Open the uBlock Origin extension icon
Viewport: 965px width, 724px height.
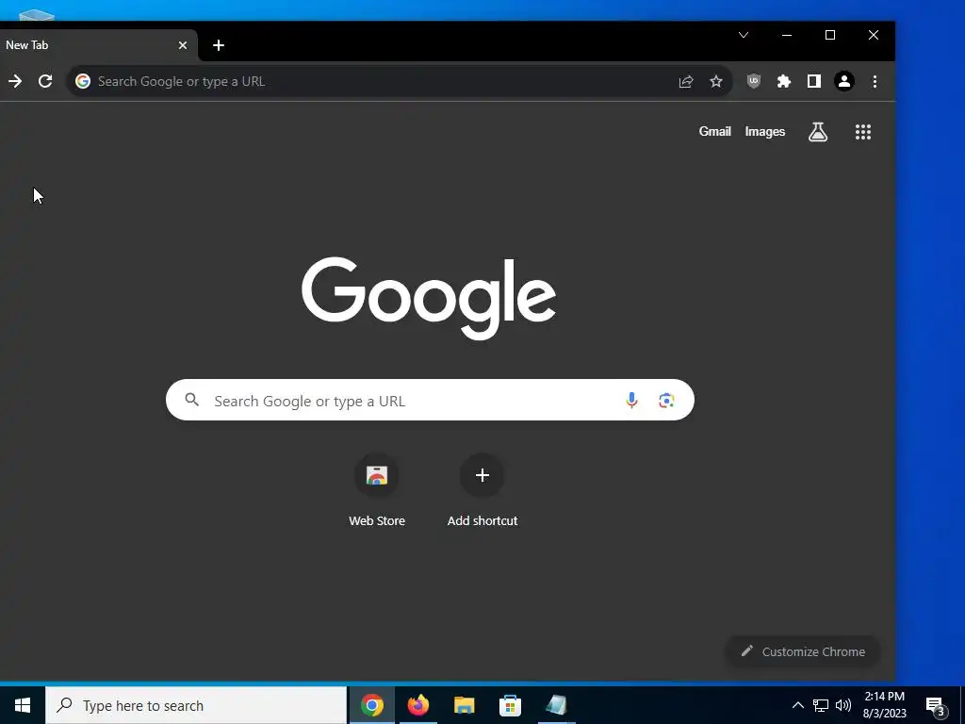753,81
